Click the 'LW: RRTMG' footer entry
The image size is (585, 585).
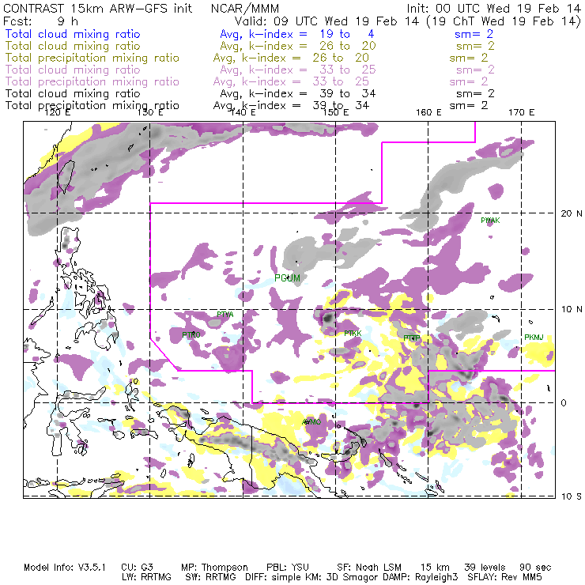coord(146,577)
